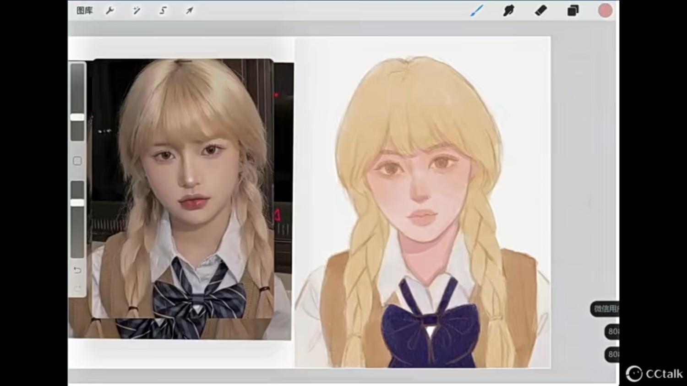Click the painted portrait canvas

coord(422,202)
